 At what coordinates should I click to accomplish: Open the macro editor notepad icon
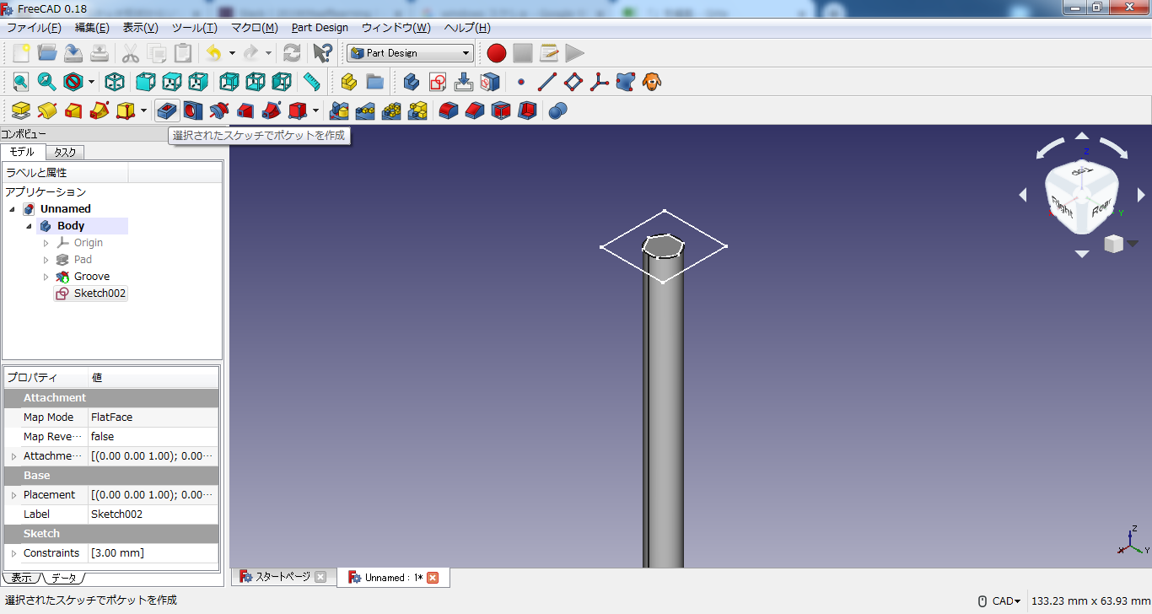coord(549,53)
